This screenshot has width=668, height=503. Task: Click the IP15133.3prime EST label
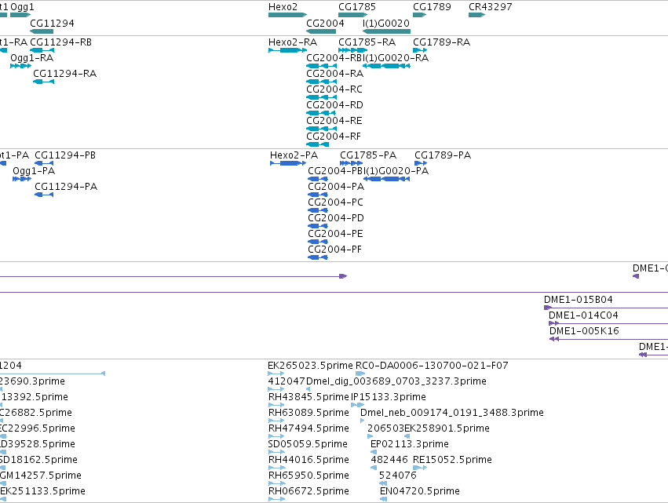click(389, 397)
